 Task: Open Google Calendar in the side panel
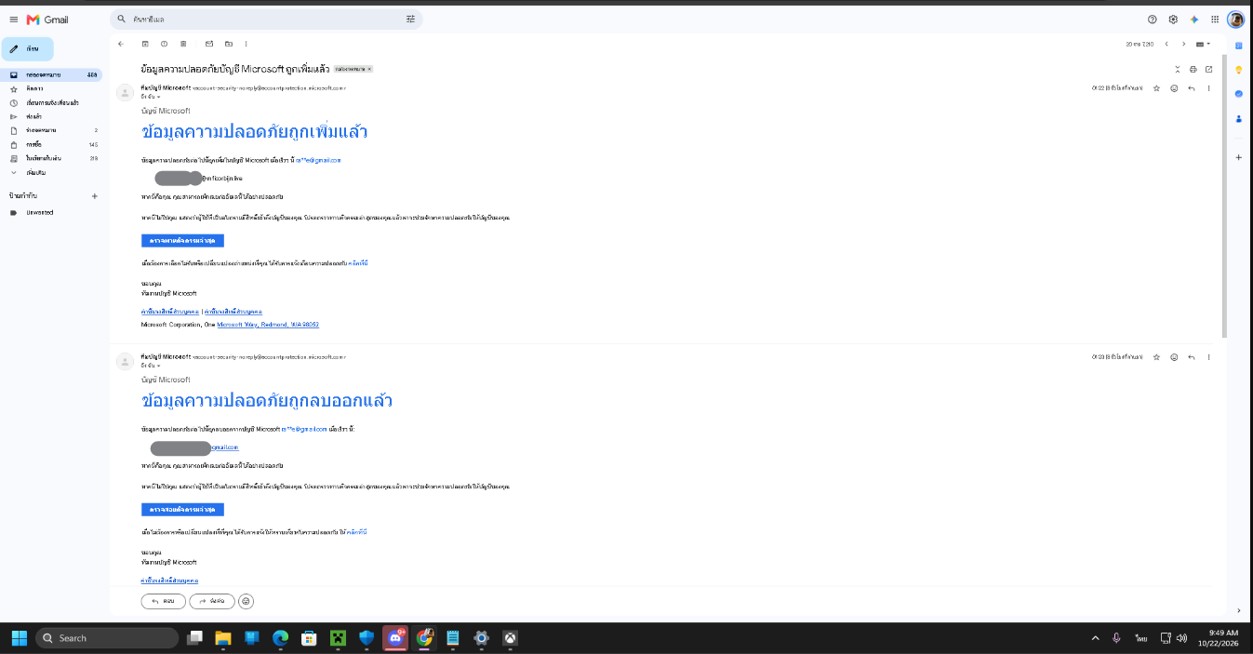pos(1238,45)
